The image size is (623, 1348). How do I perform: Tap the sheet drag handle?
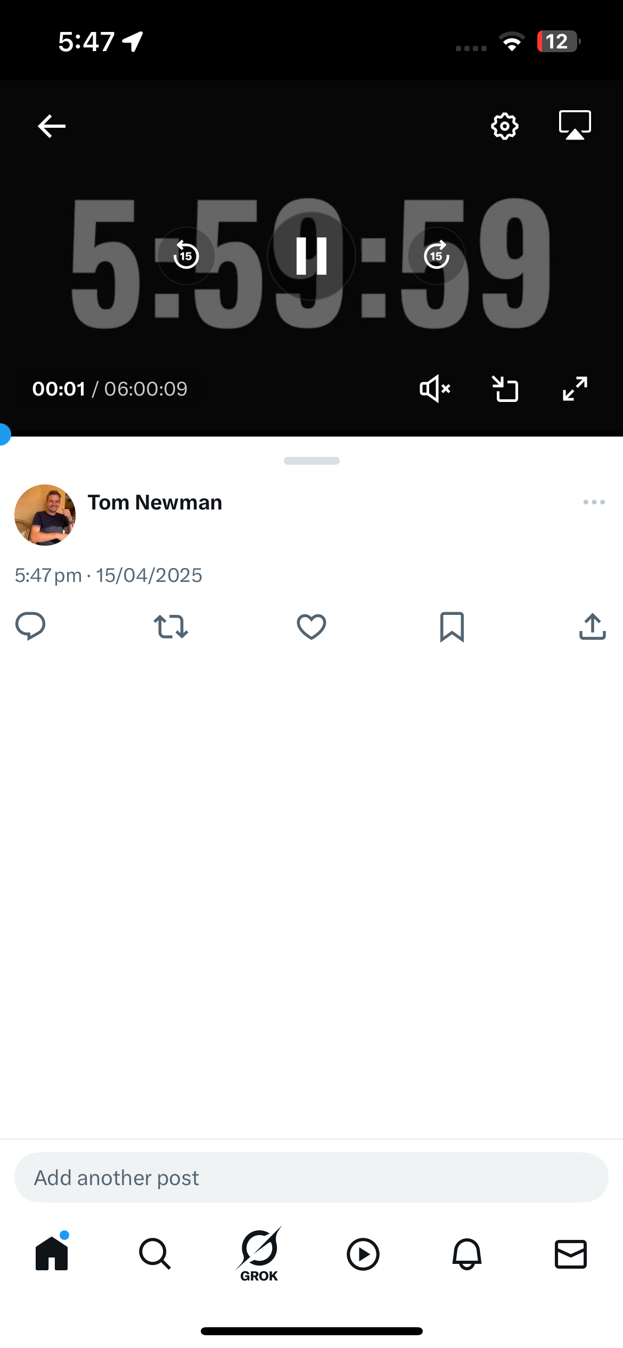(311, 461)
